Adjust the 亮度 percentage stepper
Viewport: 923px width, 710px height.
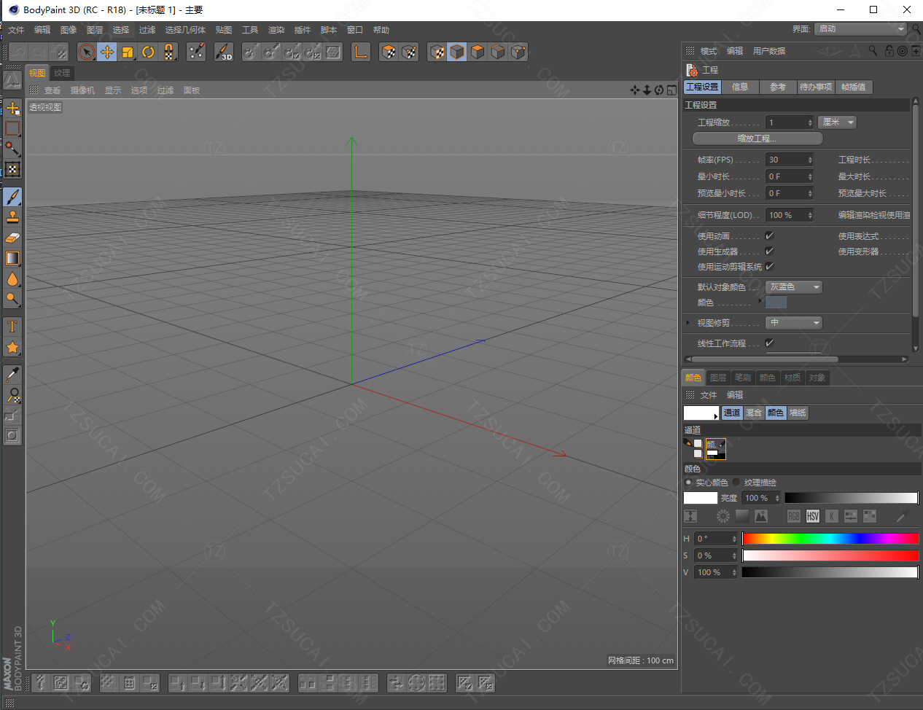tap(777, 498)
